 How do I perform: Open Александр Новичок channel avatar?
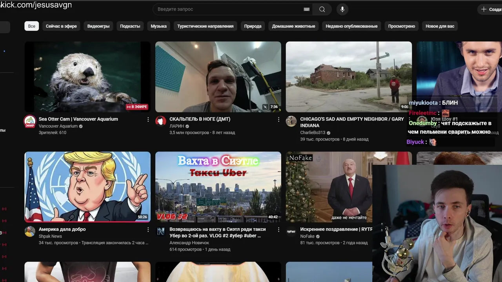pyautogui.click(x=160, y=231)
